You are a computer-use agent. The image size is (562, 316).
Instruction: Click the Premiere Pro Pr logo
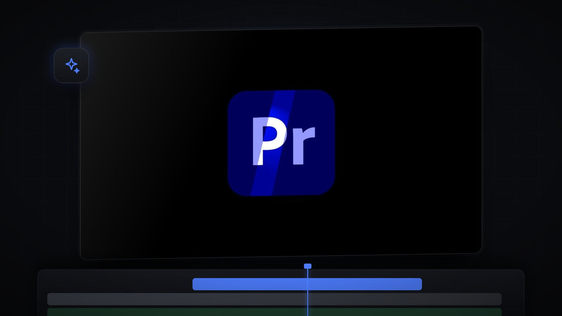tap(281, 143)
